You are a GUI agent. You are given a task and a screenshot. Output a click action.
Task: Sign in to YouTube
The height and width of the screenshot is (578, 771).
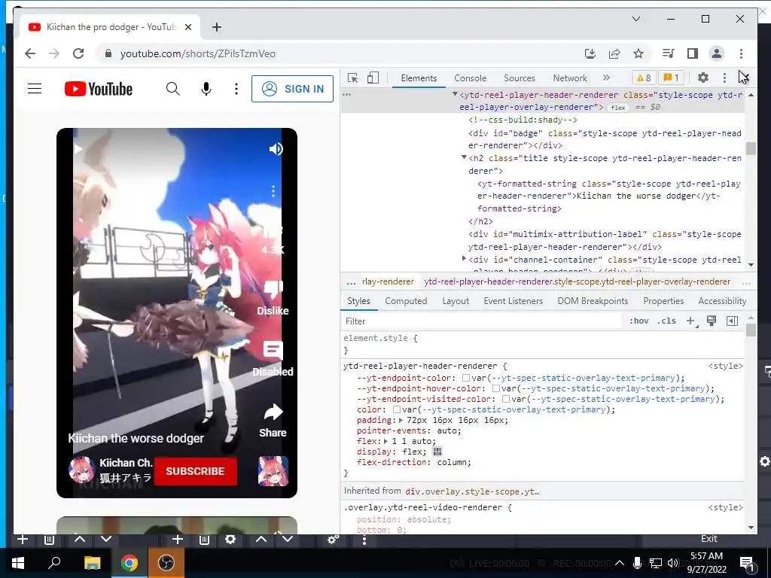(293, 89)
